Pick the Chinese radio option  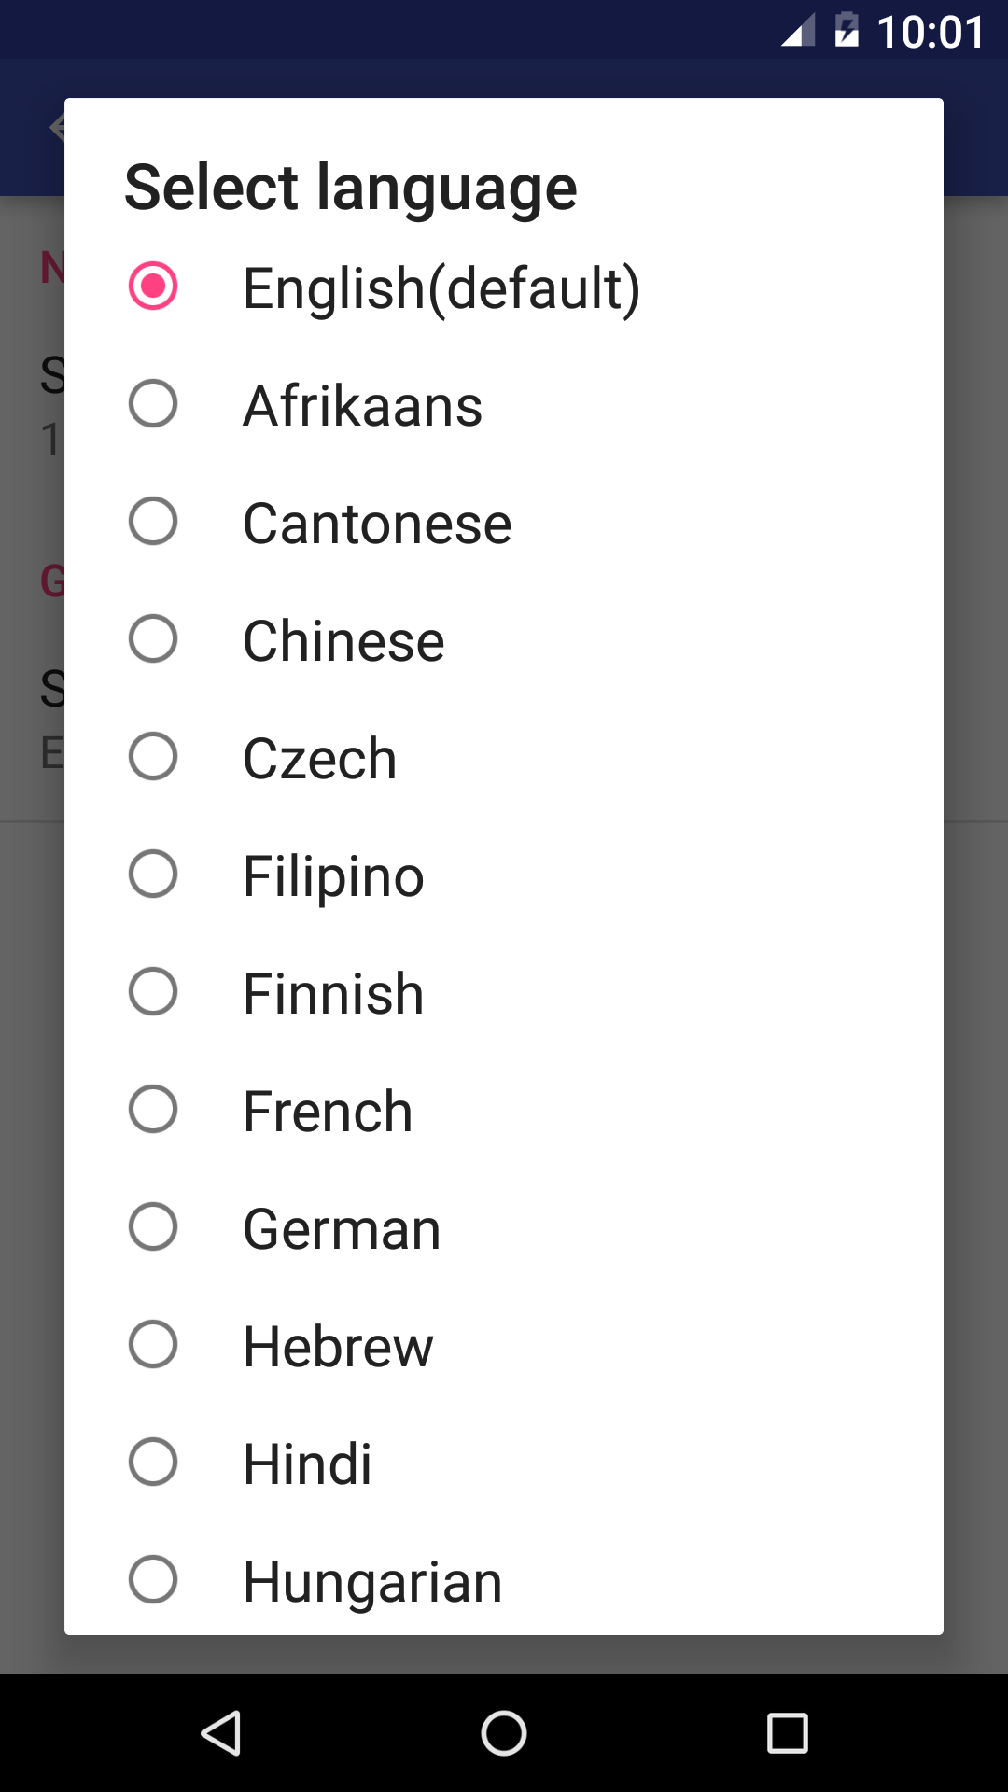(x=153, y=638)
